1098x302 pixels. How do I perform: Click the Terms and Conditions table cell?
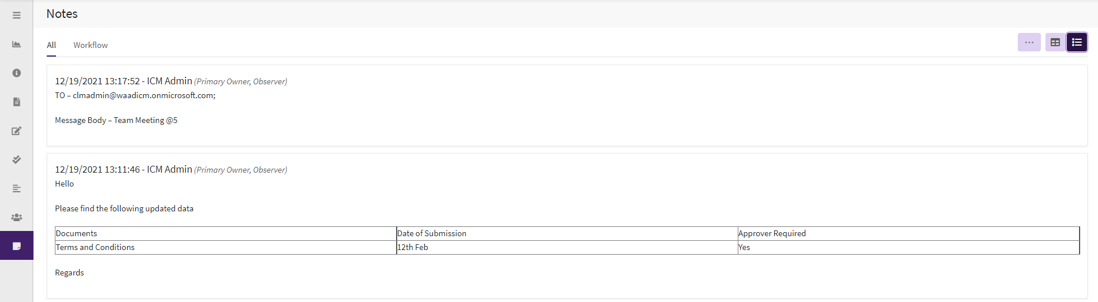pyautogui.click(x=95, y=247)
